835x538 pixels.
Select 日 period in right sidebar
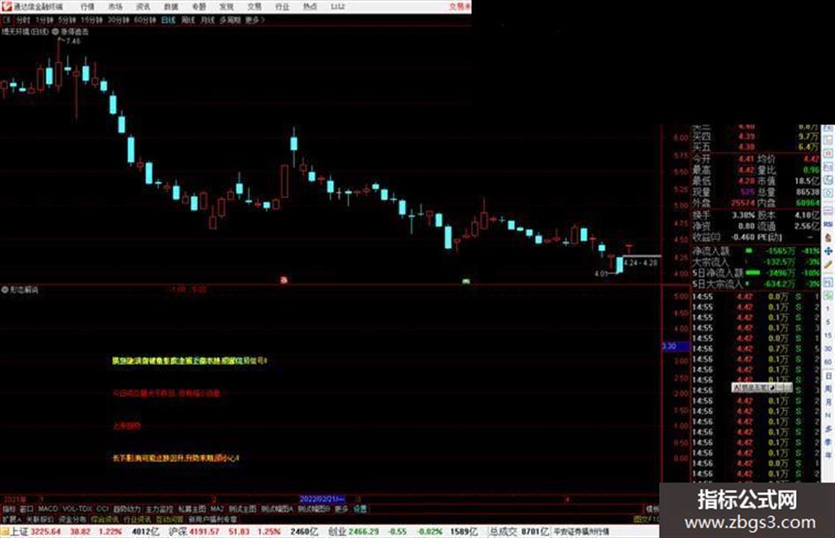click(x=828, y=375)
